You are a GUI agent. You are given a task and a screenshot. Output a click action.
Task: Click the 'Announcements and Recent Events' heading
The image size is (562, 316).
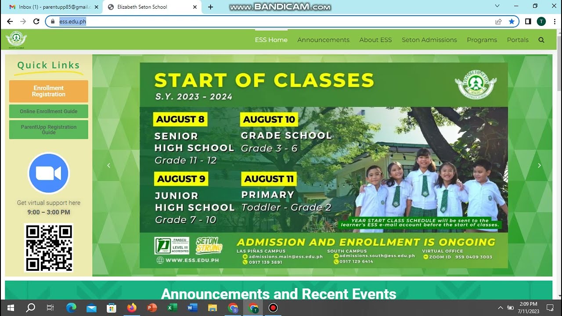pyautogui.click(x=279, y=294)
